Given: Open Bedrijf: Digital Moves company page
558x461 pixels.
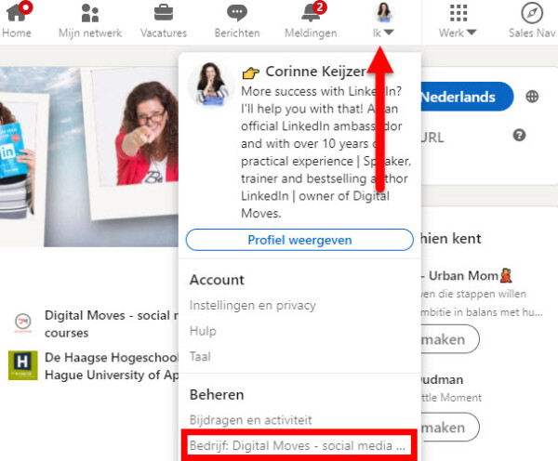Looking at the screenshot, I should [x=299, y=445].
